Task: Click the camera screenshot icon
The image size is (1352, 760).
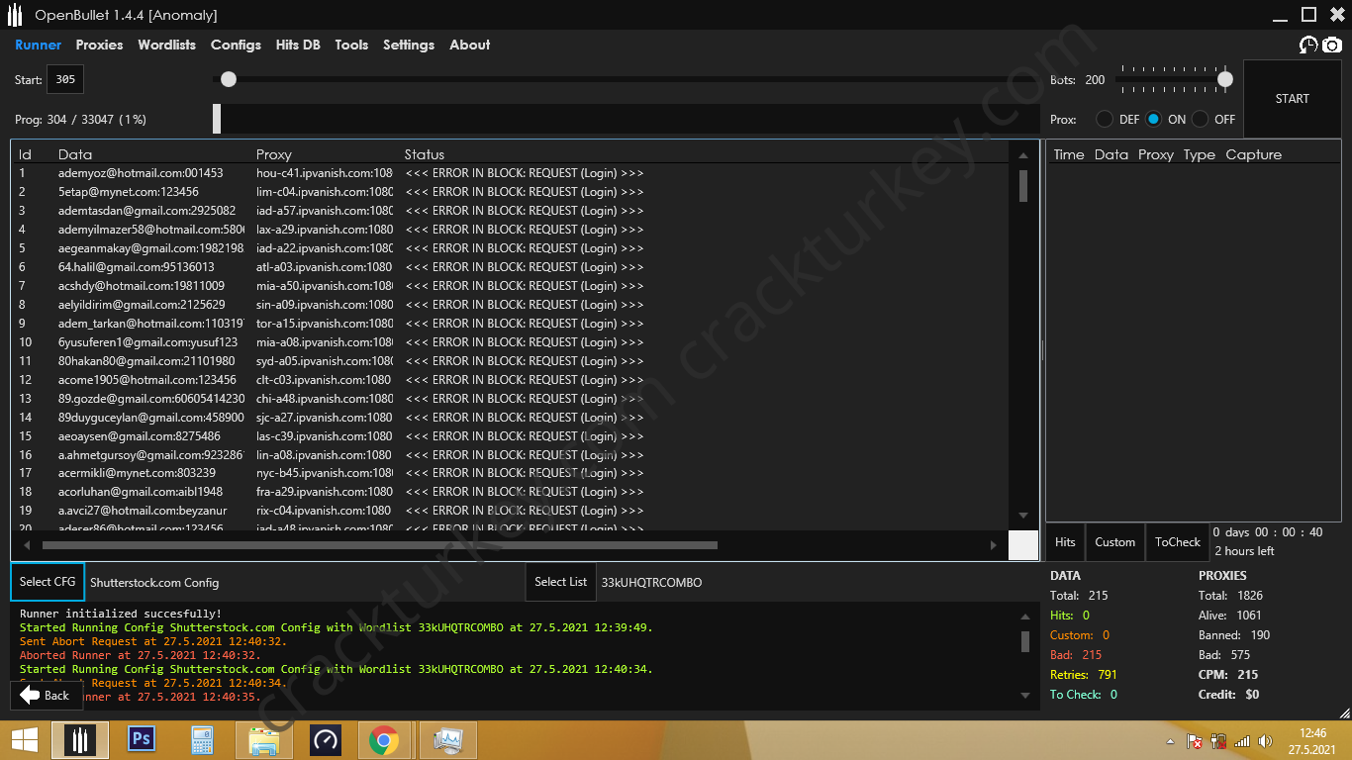Action: pyautogui.click(x=1332, y=45)
